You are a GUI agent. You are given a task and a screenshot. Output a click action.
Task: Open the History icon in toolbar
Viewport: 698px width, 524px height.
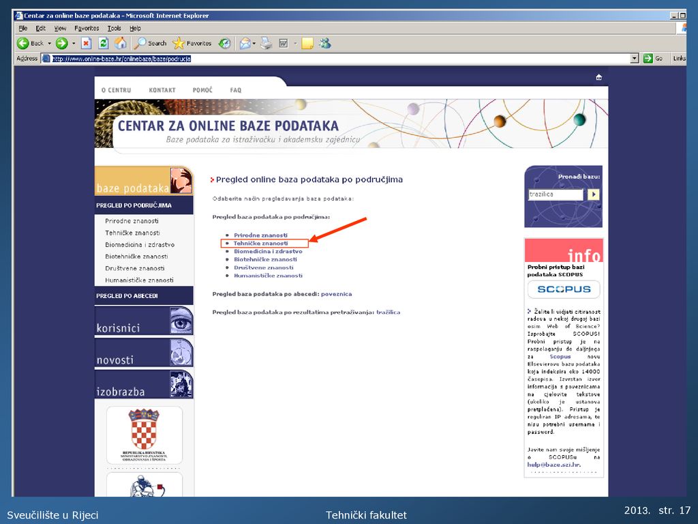225,43
